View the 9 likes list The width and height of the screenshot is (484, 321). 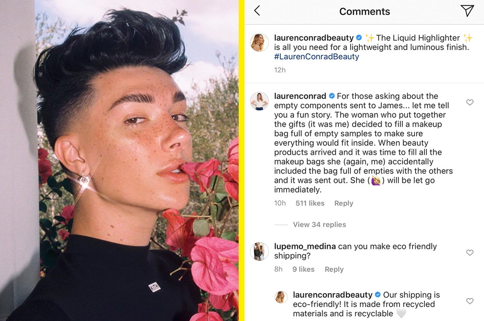click(x=303, y=270)
